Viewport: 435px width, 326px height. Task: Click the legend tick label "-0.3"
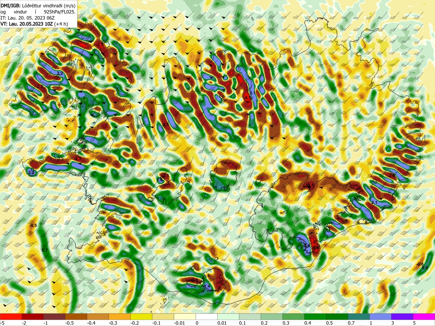click(113, 323)
